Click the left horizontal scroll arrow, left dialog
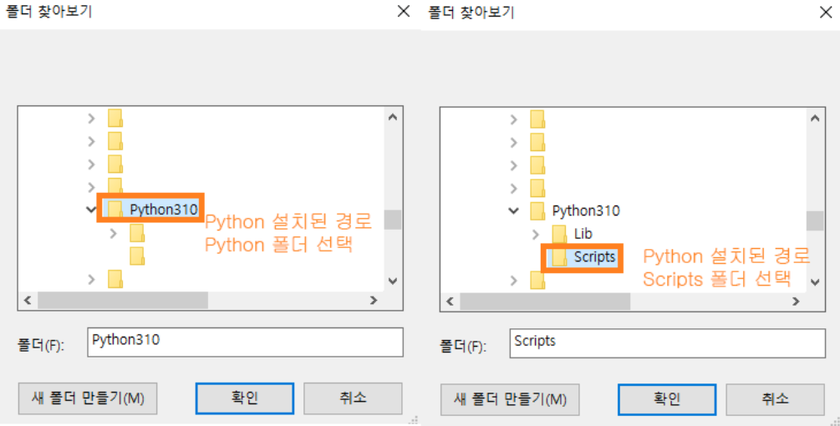Viewport: 840px width, 426px height. 28,300
